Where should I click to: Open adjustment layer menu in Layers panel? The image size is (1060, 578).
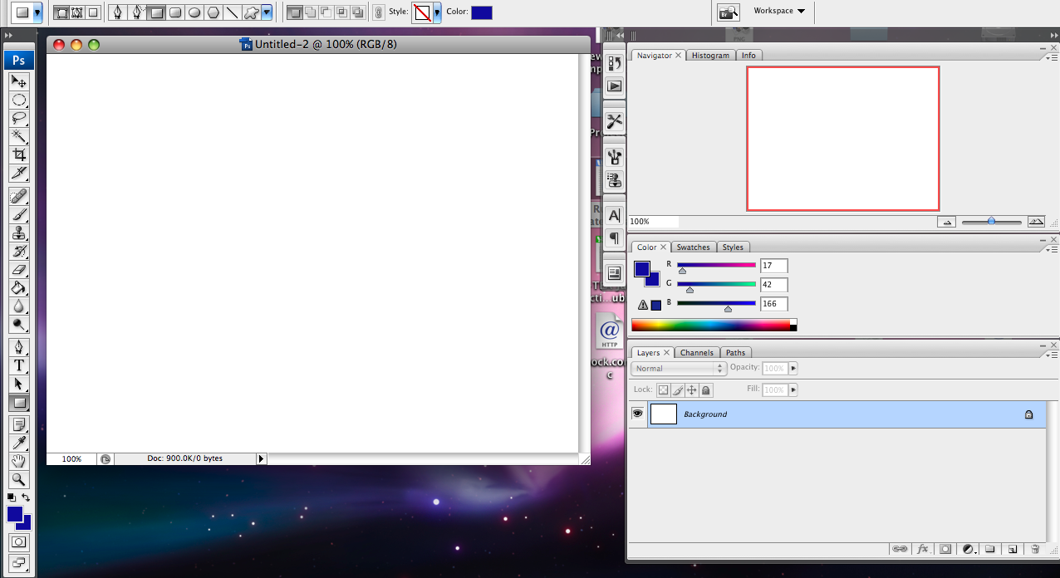(968, 549)
